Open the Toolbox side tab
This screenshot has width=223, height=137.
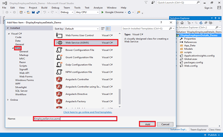point(3,20)
